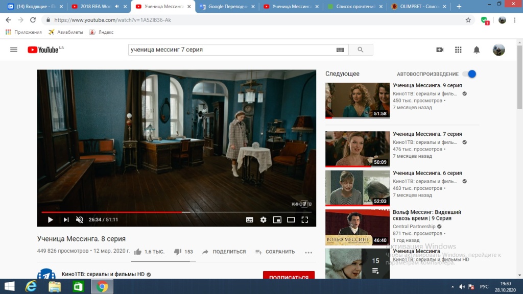Reload the page

33,20
